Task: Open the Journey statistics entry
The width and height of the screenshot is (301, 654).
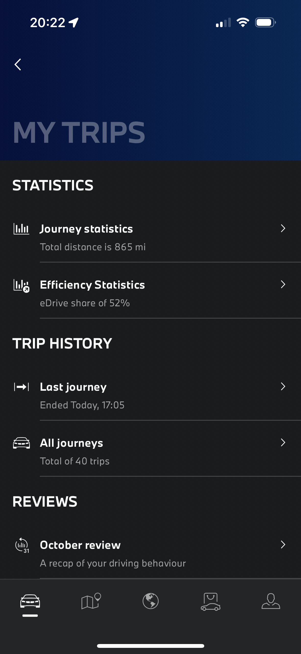Action: [x=86, y=229]
